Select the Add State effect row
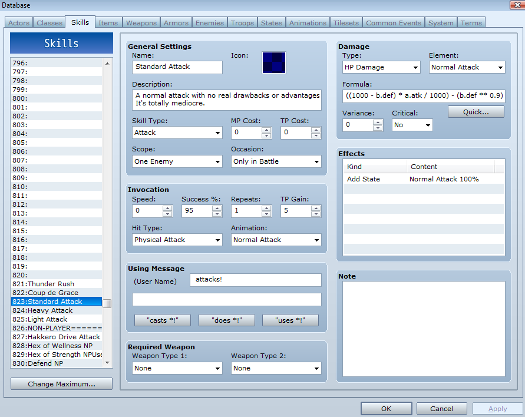Screen dimensions: 525x417 (424, 179)
